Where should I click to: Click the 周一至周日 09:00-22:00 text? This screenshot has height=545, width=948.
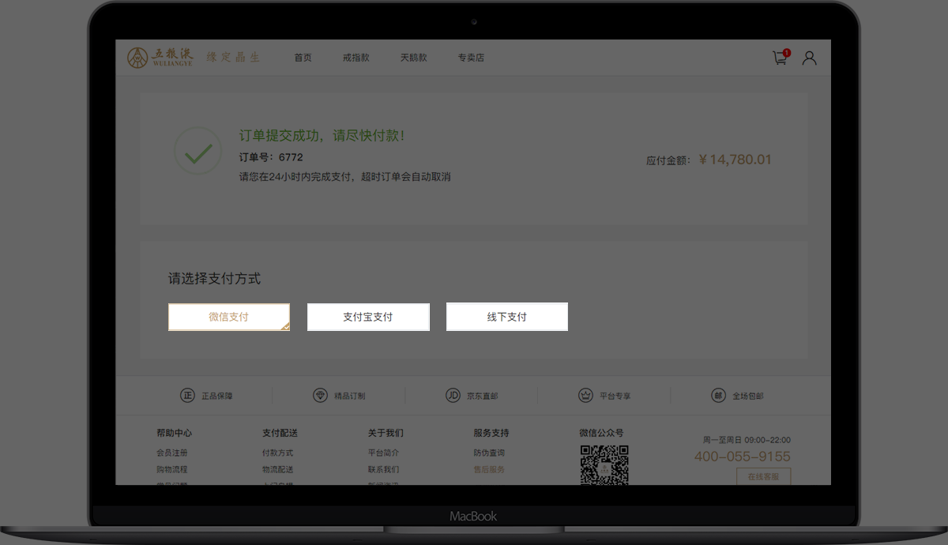click(x=747, y=440)
